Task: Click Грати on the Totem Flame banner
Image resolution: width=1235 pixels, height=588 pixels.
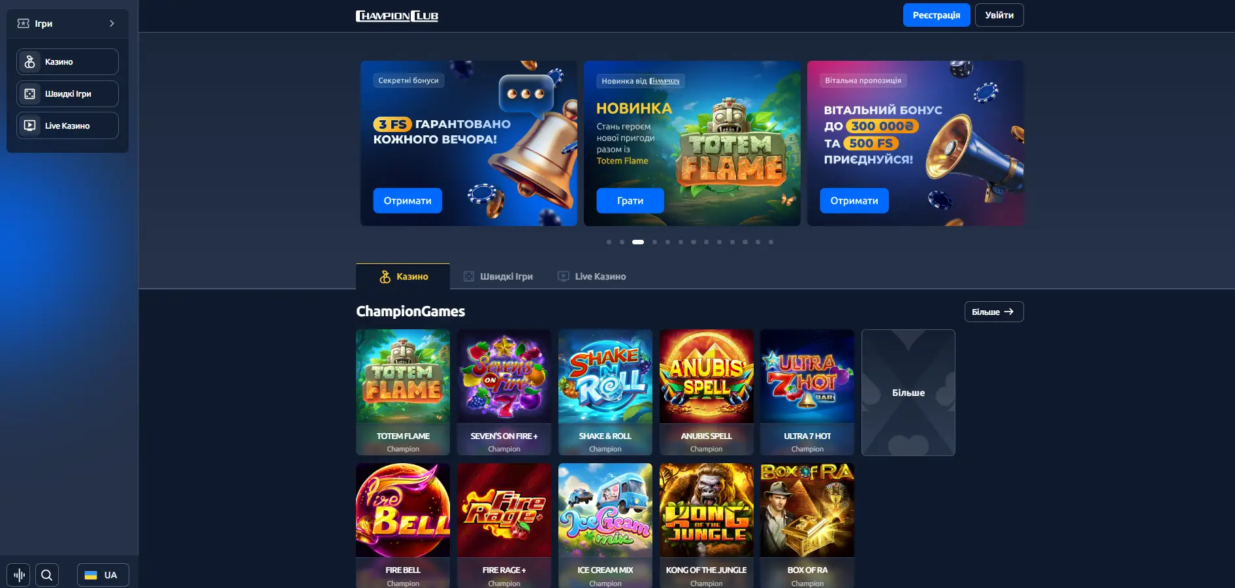Action: click(x=630, y=201)
